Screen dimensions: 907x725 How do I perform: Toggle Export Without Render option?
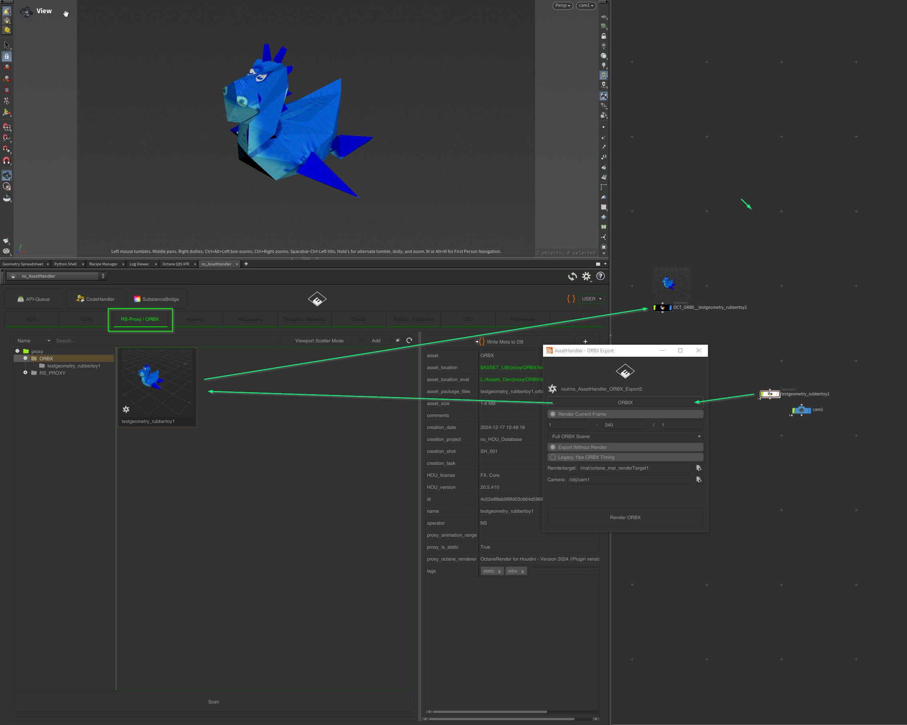553,447
